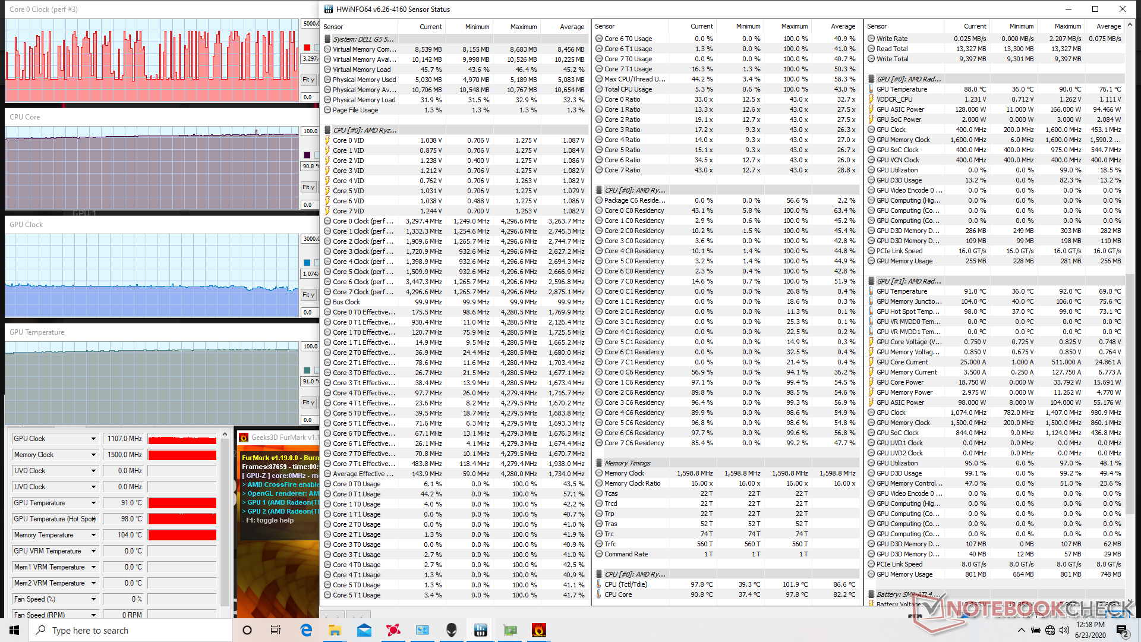Open the Mail app taskbar icon
1141x642 pixels.
click(364, 630)
